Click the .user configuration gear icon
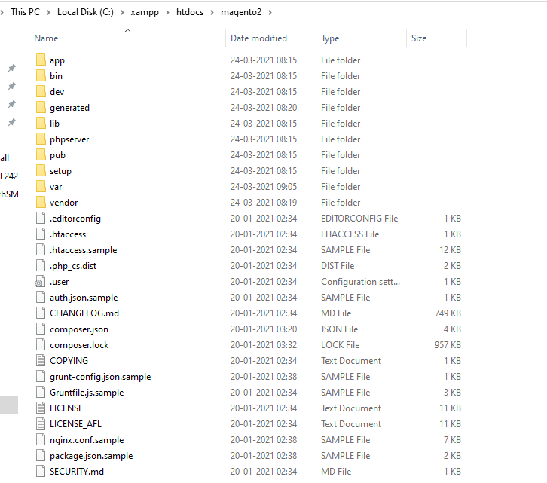547x483 pixels. tap(40, 282)
